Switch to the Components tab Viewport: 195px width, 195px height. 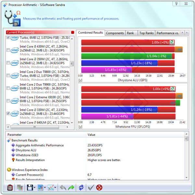coord(115,33)
